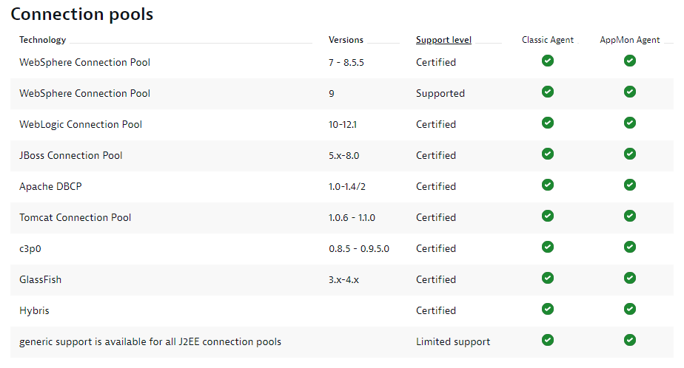The width and height of the screenshot is (684, 368).
Task: Click the Apache DBCP technology cell
Action: coord(50,186)
